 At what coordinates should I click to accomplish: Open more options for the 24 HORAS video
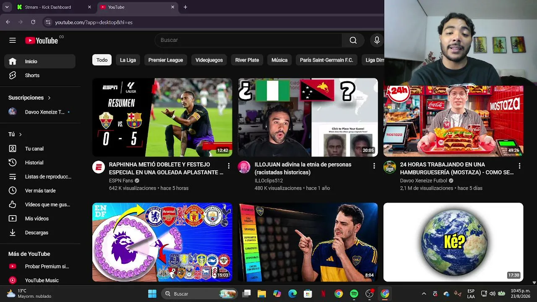point(519,166)
